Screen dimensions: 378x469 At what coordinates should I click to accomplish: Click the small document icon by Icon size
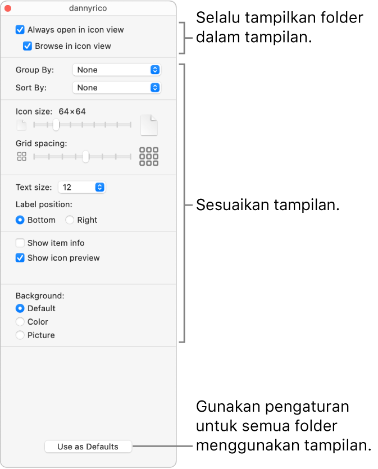21,125
